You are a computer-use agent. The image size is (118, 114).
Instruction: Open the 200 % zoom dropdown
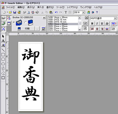83,12
